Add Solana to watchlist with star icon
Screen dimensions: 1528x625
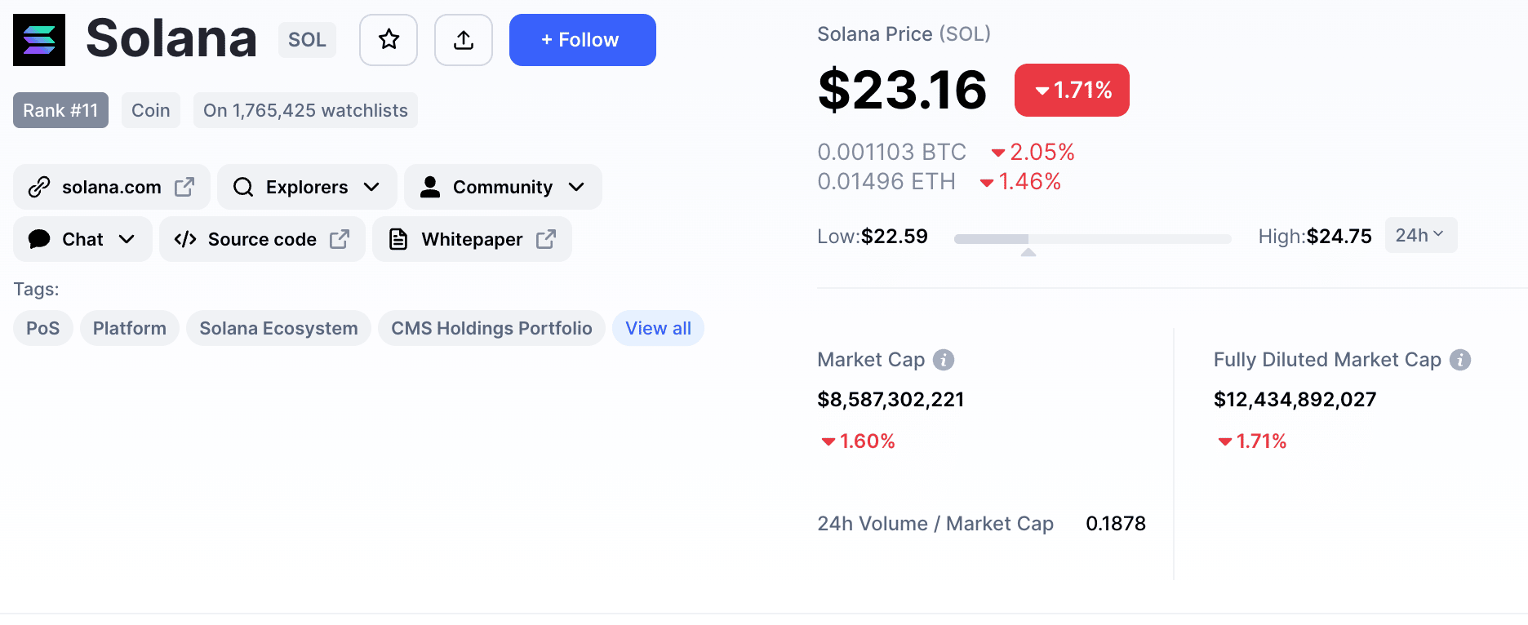[389, 40]
